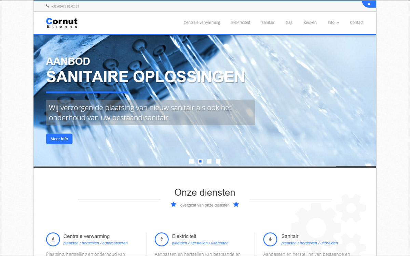Select the active second slider dot
The image size is (410, 256).
(201, 161)
